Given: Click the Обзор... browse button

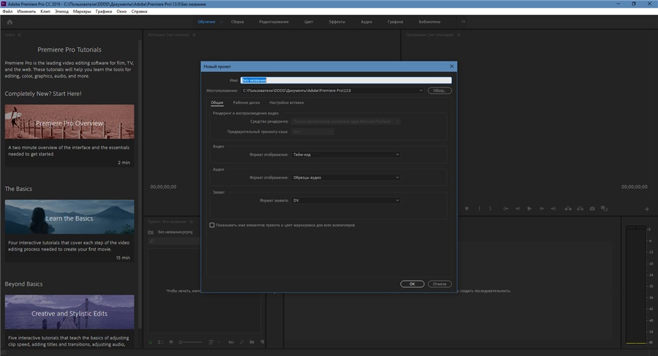Looking at the screenshot, I should [x=439, y=90].
